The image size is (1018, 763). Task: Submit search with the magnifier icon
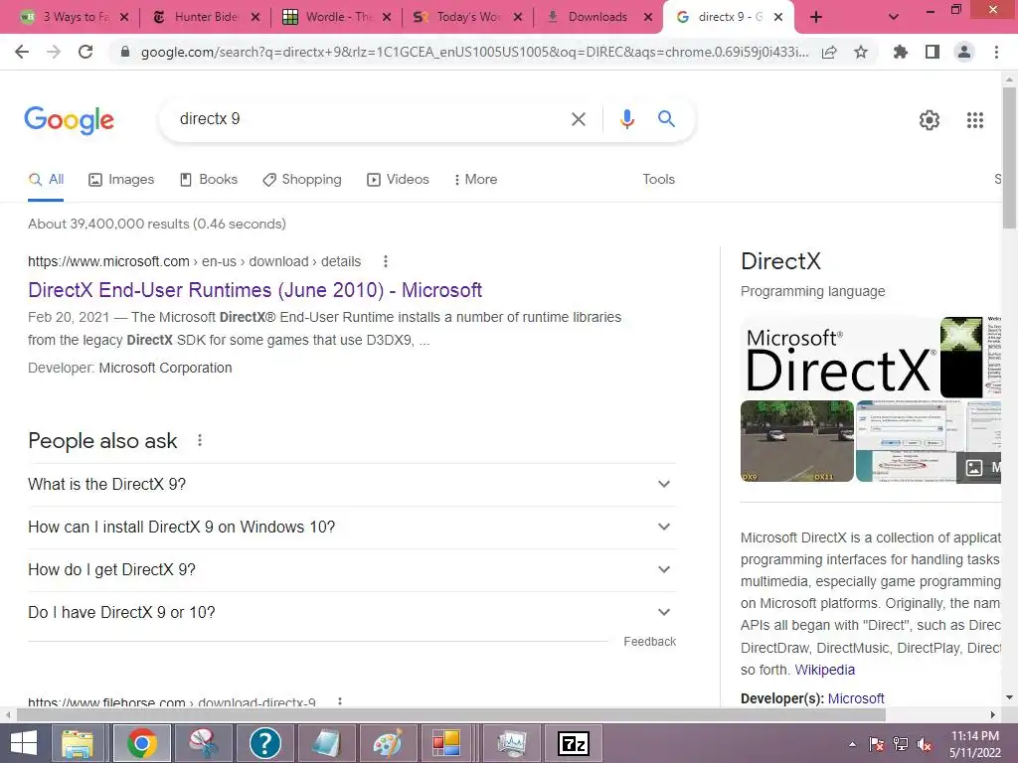pos(666,119)
